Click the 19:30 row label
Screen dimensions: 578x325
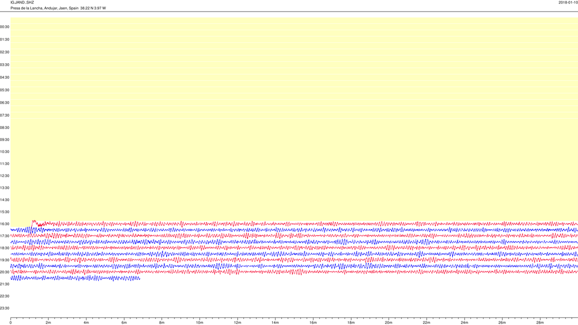click(x=4, y=260)
